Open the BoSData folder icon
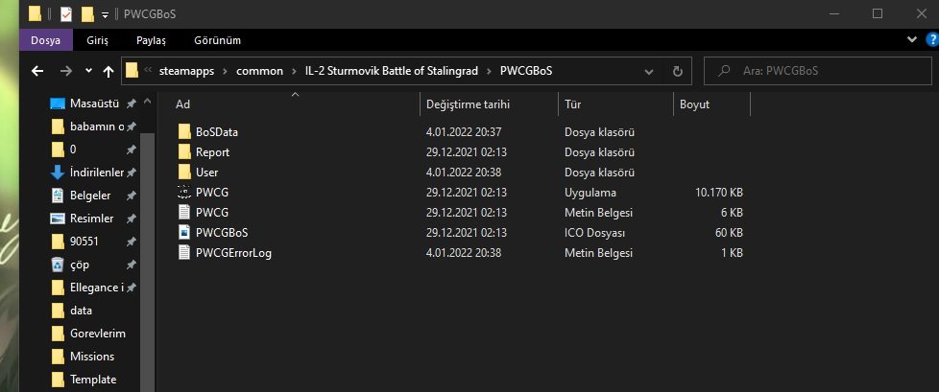Image resolution: width=939 pixels, height=392 pixels. (184, 132)
